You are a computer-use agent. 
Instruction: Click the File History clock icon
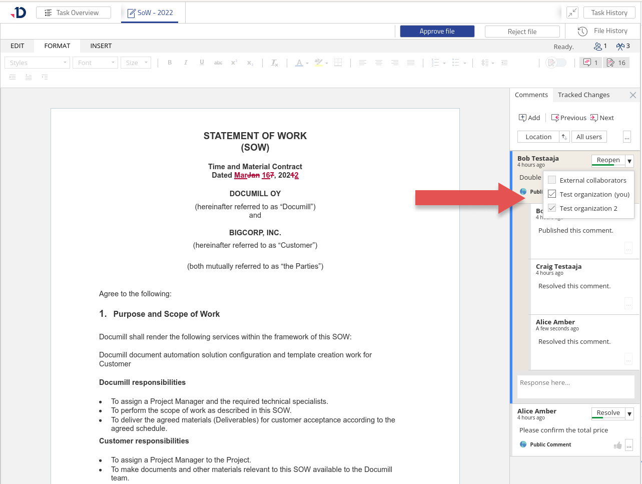pos(582,31)
